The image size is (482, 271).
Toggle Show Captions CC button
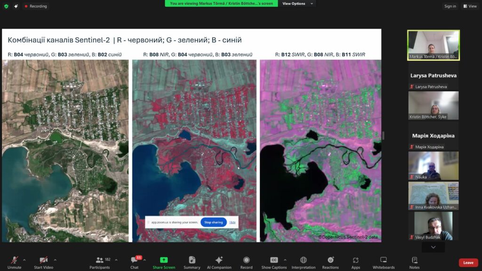click(273, 262)
